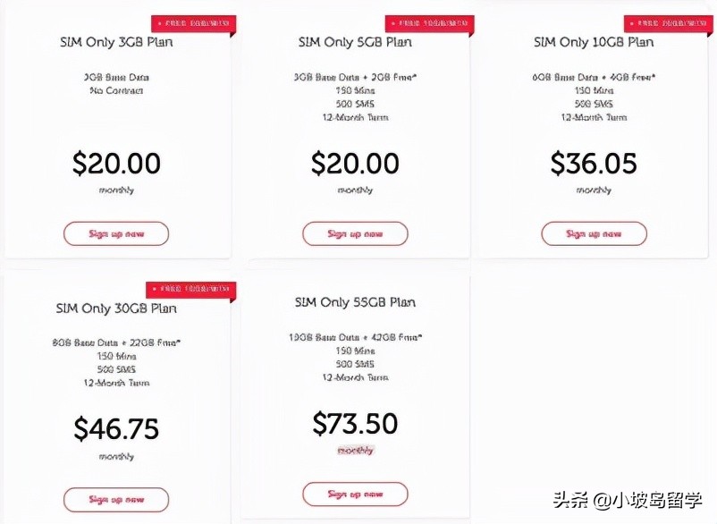Click the watermark text at bottom right
Viewport: 717px width, 524px height.
(626, 499)
